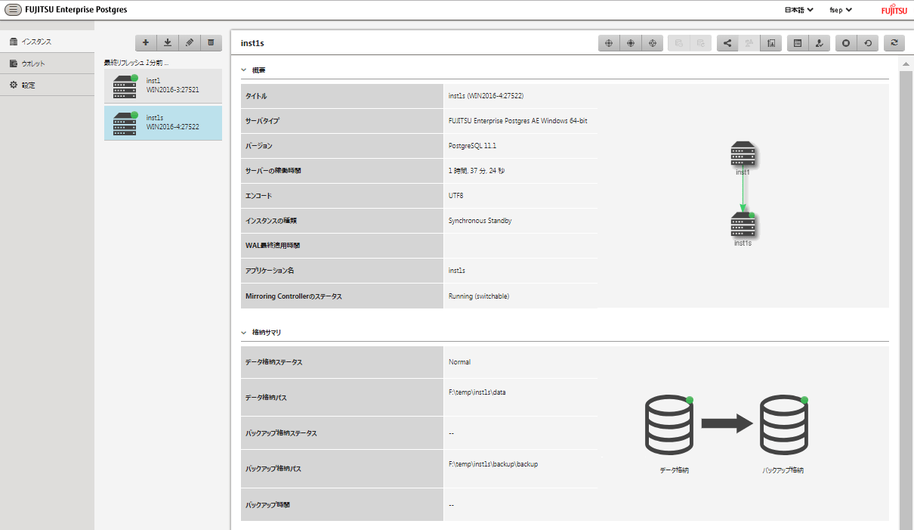Import an instance using the download-arrow icon

tap(168, 42)
